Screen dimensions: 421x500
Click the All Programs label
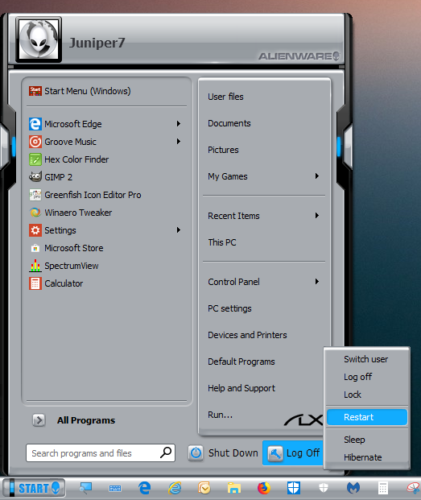[86, 420]
